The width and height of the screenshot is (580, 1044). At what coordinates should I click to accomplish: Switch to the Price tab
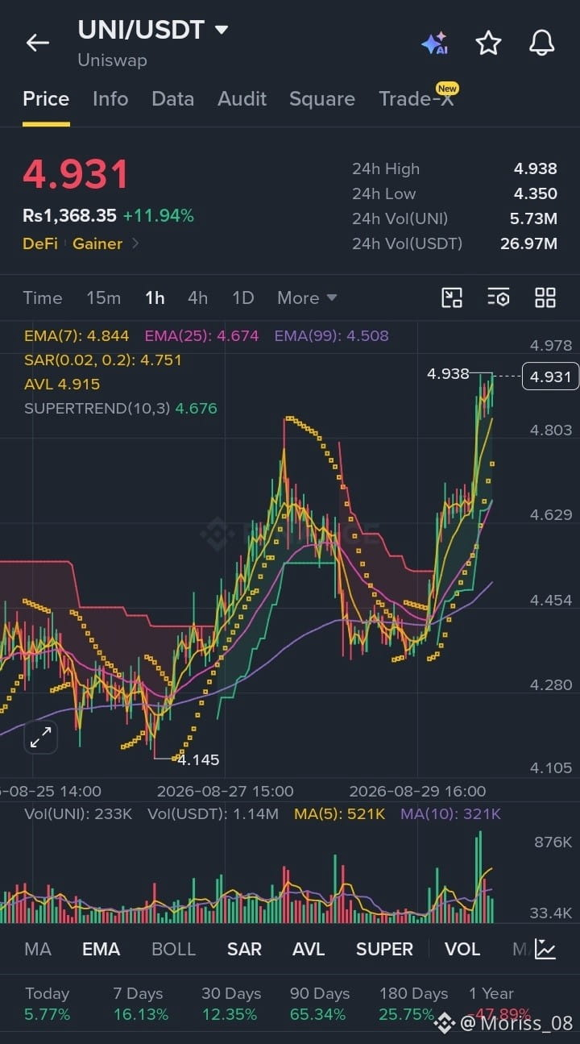click(x=46, y=98)
